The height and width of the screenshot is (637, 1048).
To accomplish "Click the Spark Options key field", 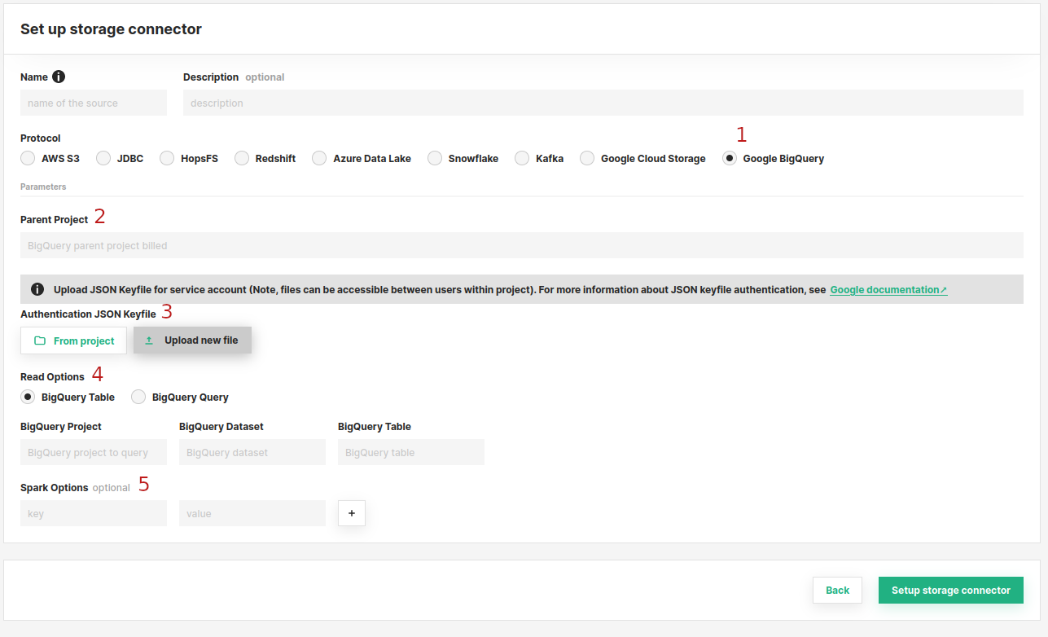I will 93,513.
